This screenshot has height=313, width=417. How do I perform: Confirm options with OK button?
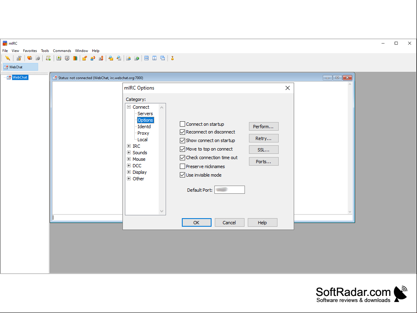[x=196, y=223]
